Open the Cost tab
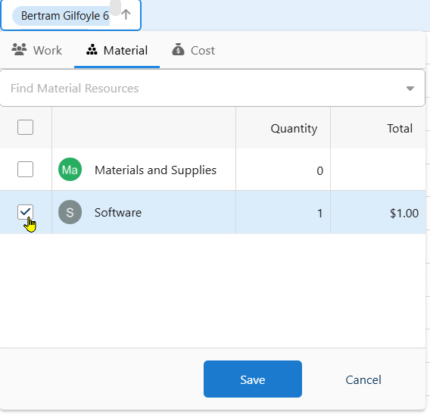 click(x=193, y=51)
